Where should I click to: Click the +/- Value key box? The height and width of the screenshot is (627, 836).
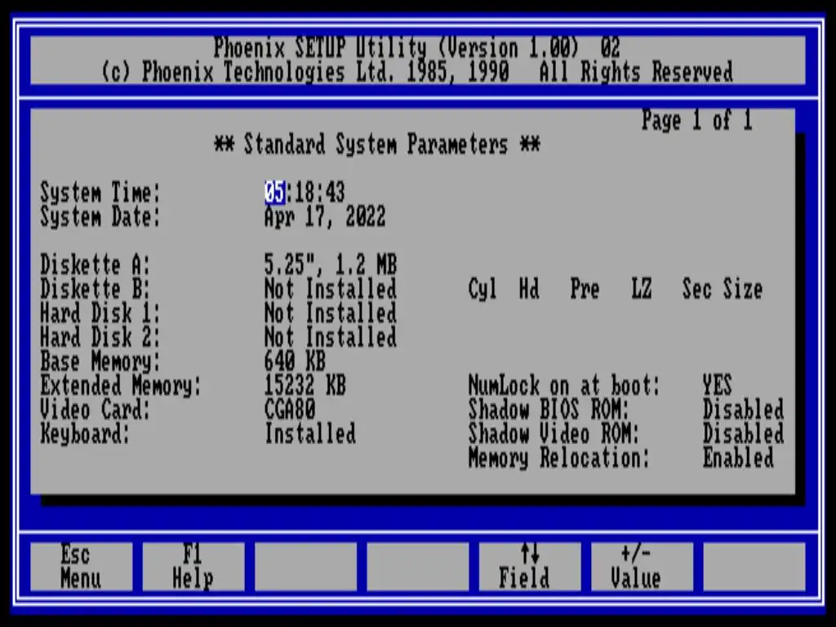[x=642, y=567]
